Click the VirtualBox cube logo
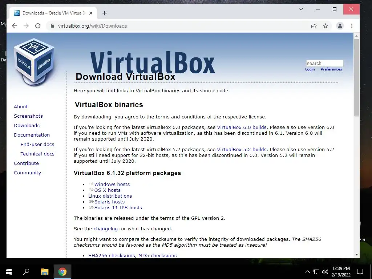372x279 pixels. click(34, 62)
